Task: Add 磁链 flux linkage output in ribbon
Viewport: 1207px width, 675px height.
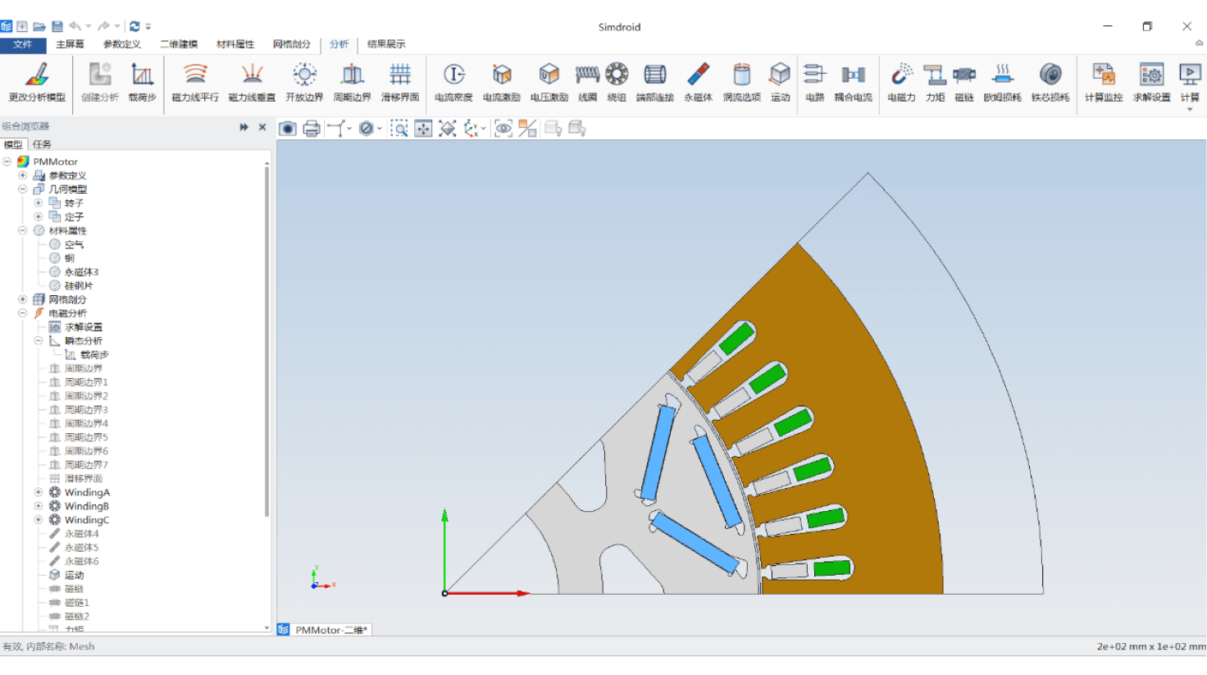Action: click(964, 82)
